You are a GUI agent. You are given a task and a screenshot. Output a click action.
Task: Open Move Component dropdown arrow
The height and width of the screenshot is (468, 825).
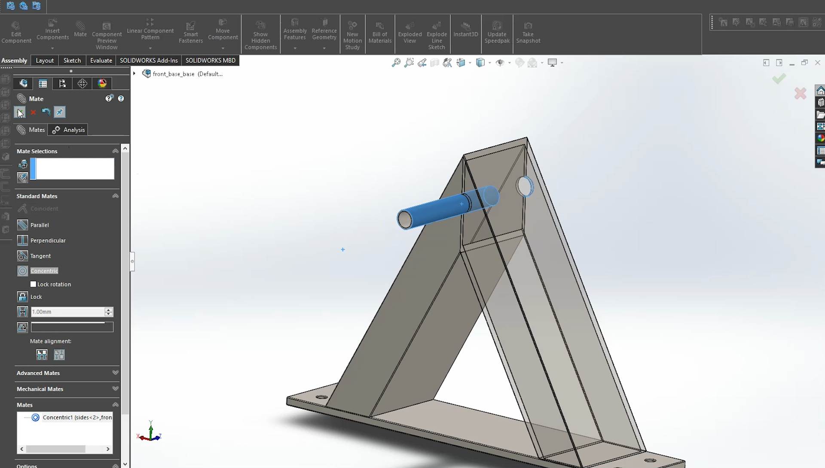[x=223, y=48]
